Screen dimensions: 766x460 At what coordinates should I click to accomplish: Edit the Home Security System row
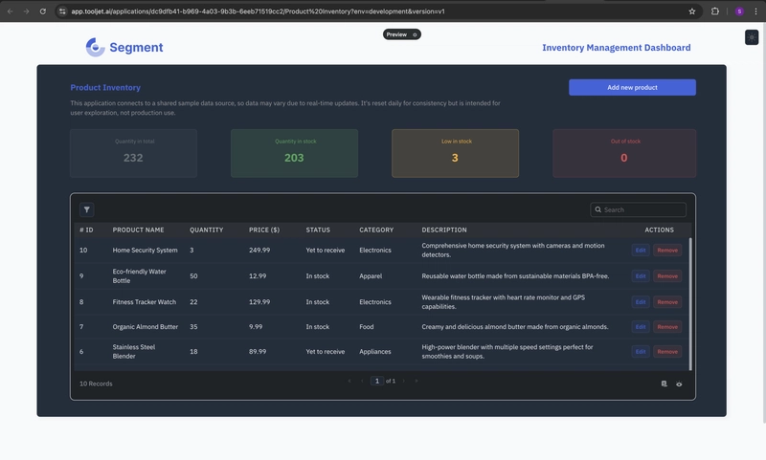641,251
